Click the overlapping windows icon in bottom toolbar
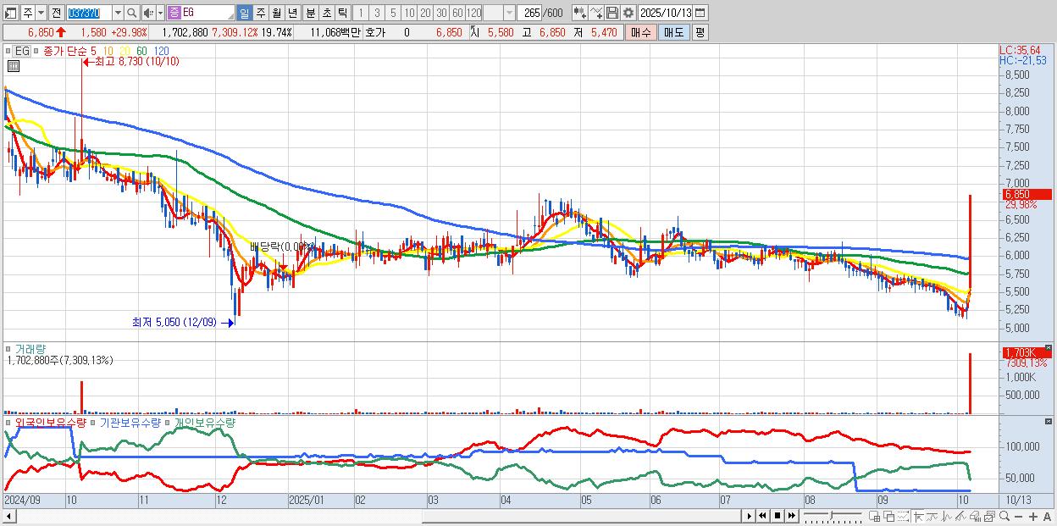1057x526 pixels. point(889,516)
